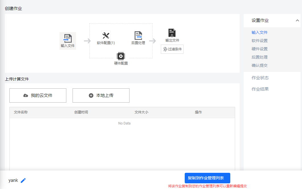Click the 上传计算文件 section heading
302x189 pixels.
pyautogui.click(x=17, y=79)
